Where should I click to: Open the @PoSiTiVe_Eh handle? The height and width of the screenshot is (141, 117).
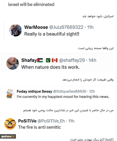(51, 121)
